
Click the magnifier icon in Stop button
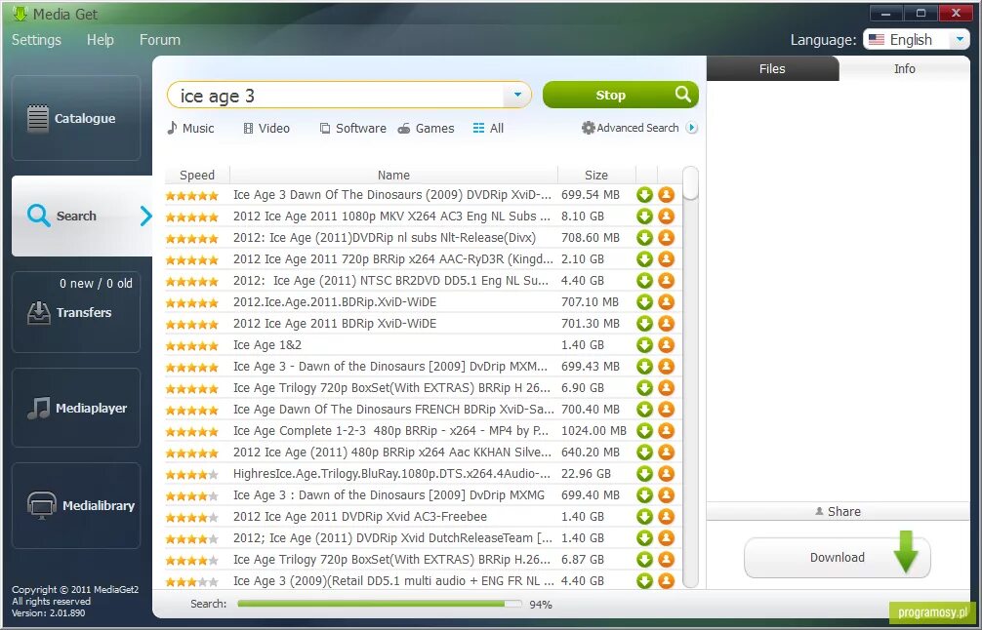coord(682,95)
